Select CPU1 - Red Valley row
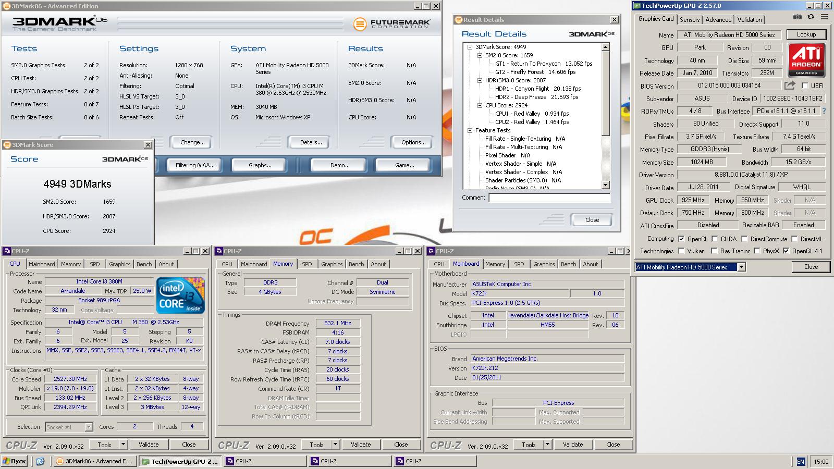This screenshot has width=834, height=469. pyautogui.click(x=532, y=114)
